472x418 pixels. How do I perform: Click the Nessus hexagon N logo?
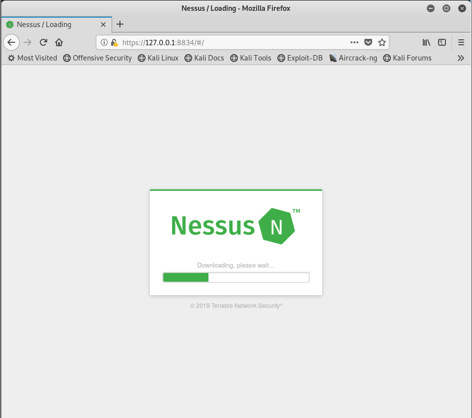point(277,226)
